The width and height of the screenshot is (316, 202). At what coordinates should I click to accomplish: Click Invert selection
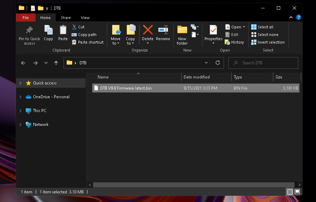coord(268,42)
